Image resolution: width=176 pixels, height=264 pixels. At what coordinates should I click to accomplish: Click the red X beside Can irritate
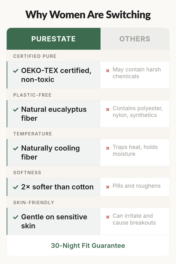tap(108, 217)
